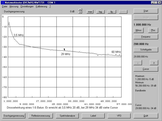Decrease dB offset with down spinner arrow

pyautogui.click(x=80, y=12)
